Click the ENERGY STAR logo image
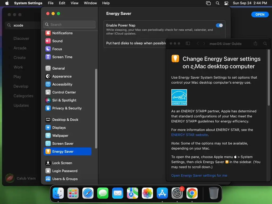 click(x=179, y=97)
